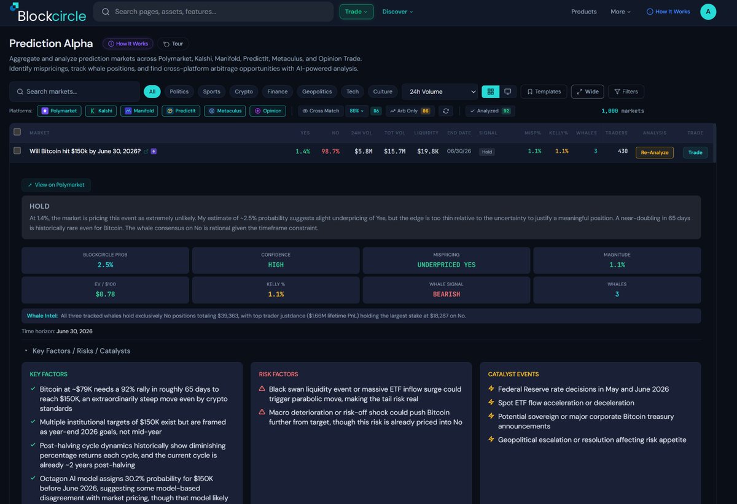The height and width of the screenshot is (504, 737).
Task: Open the Trade dropdown in top navigation
Action: coord(356,12)
